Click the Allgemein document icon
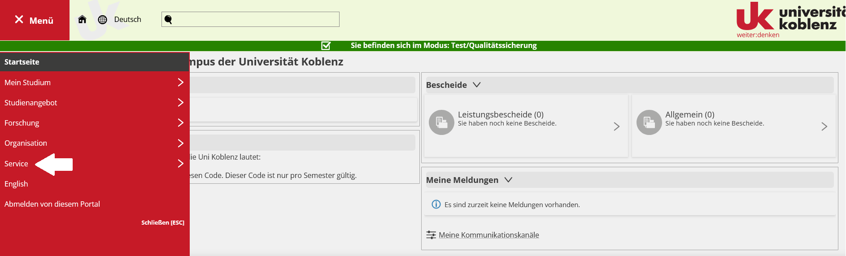Viewport: 846px width, 256px height. click(x=649, y=122)
